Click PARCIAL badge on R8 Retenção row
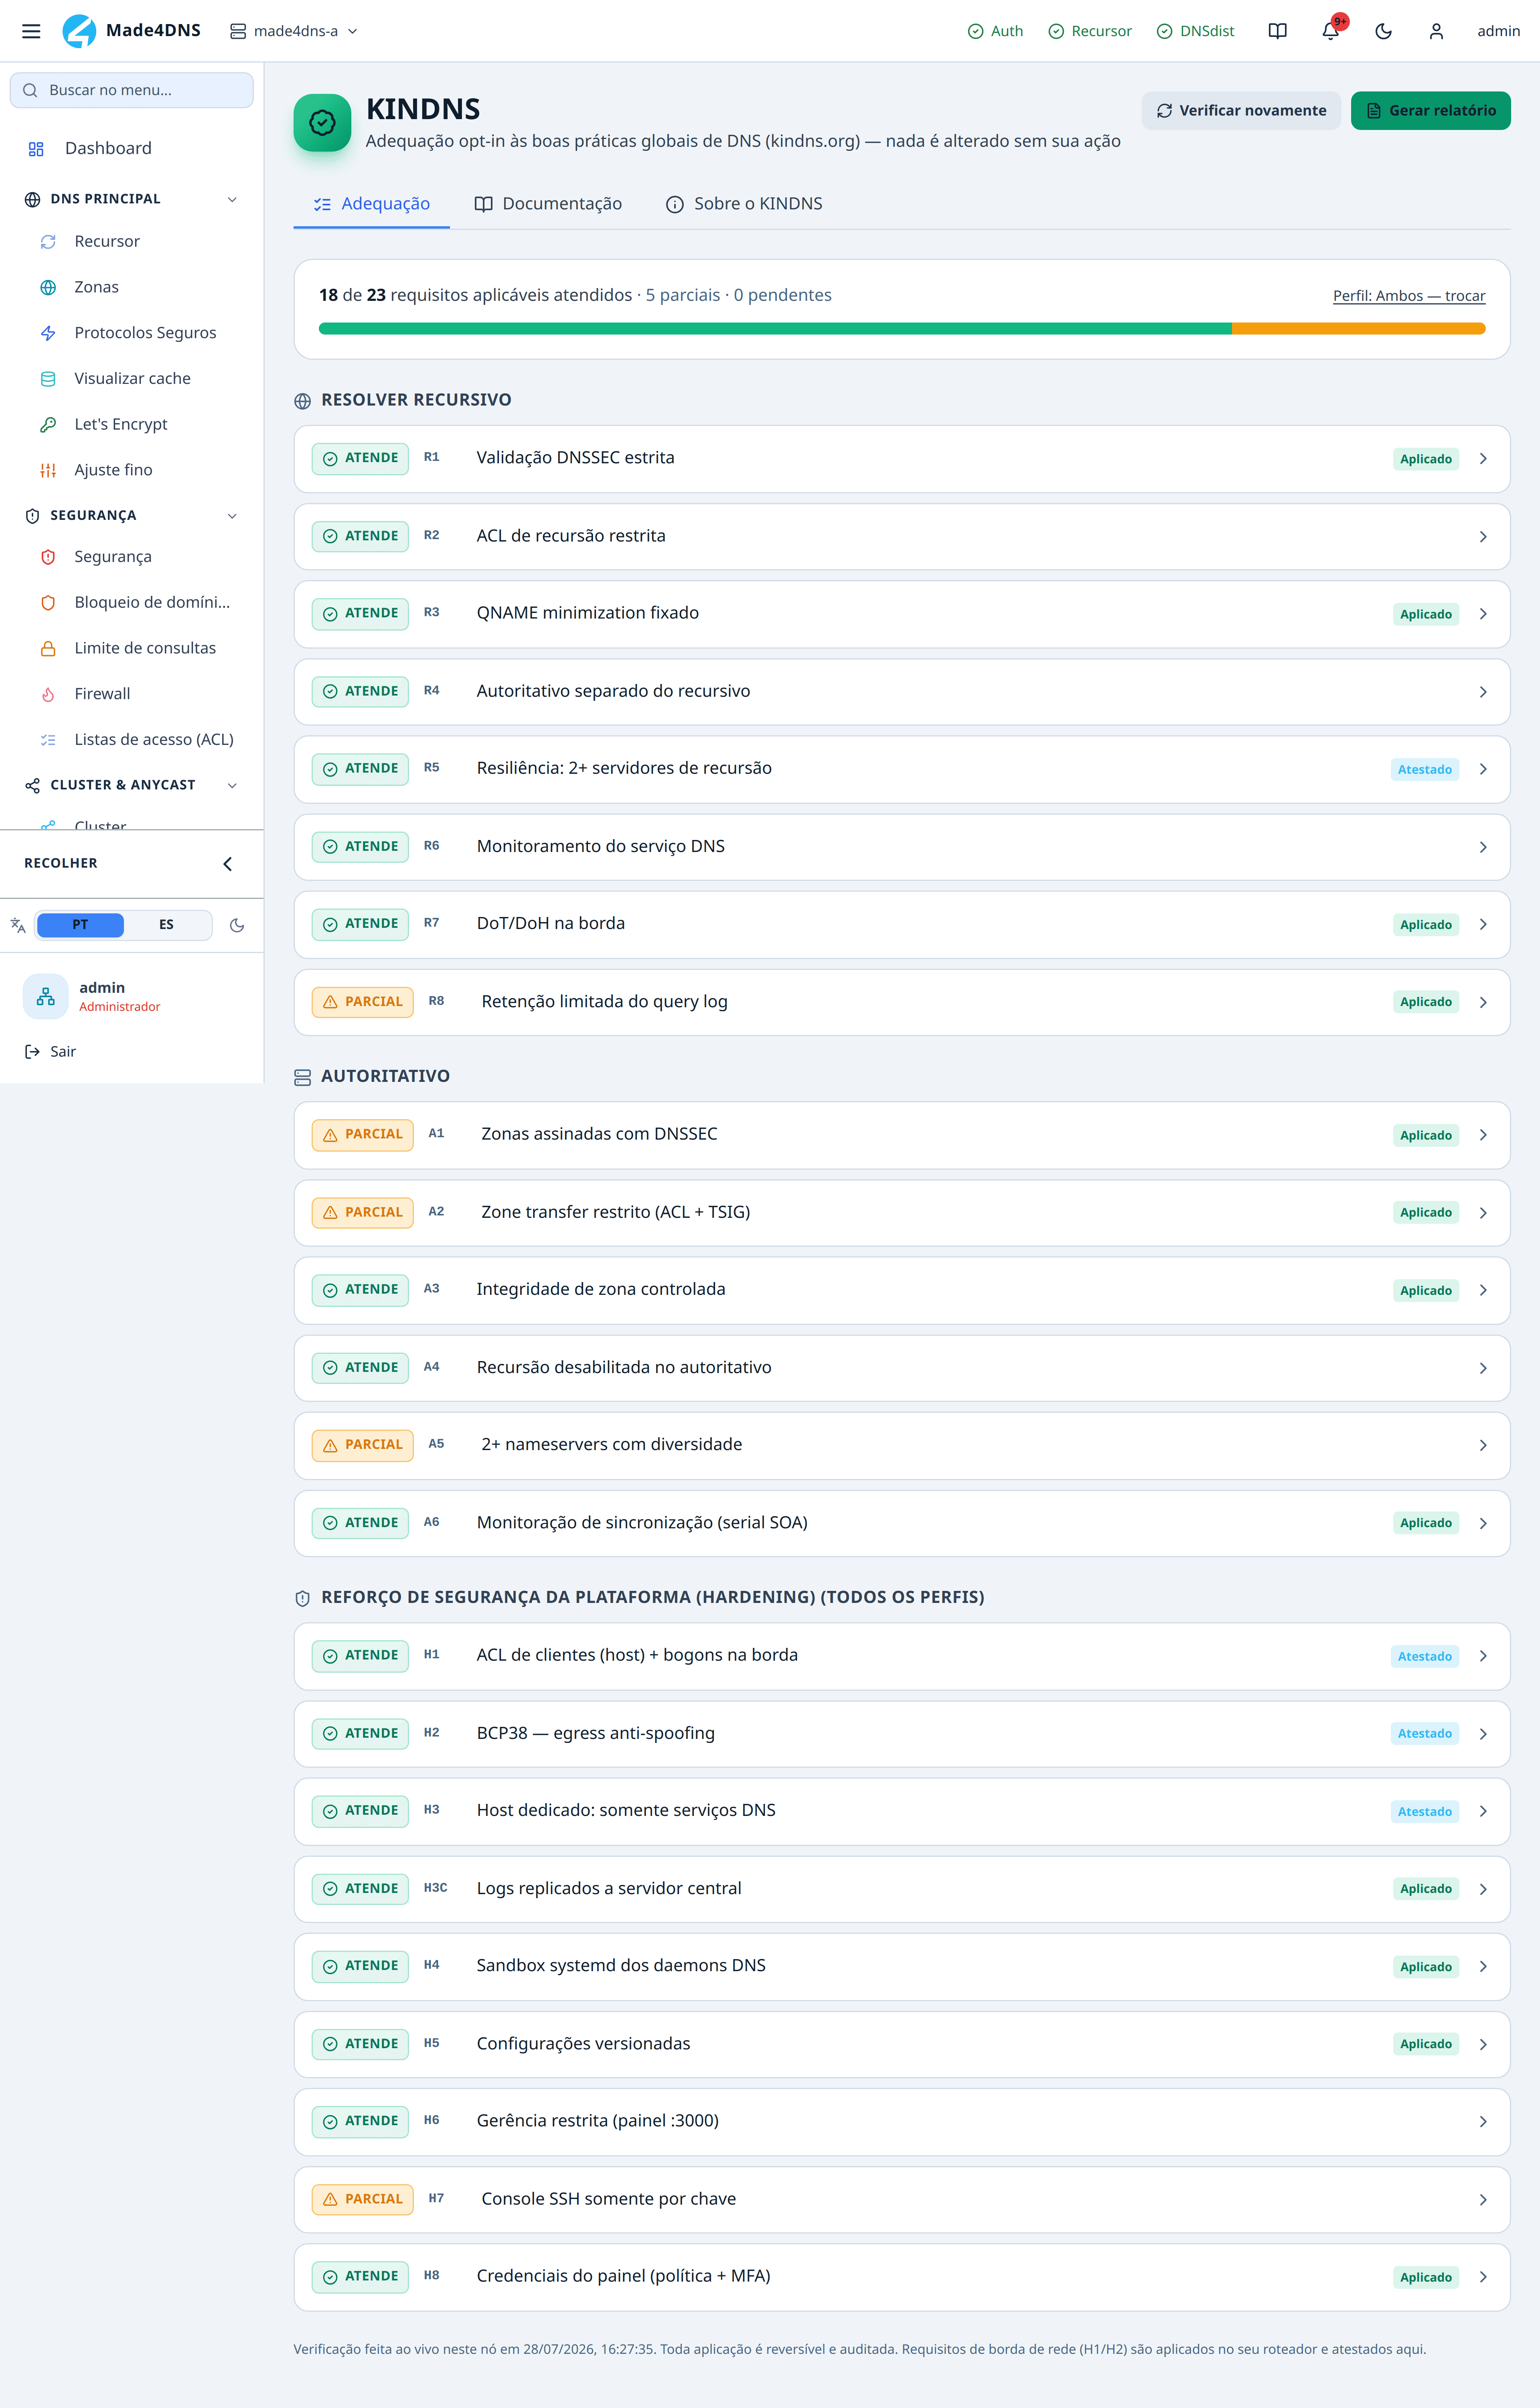1540x2408 pixels. point(362,1002)
